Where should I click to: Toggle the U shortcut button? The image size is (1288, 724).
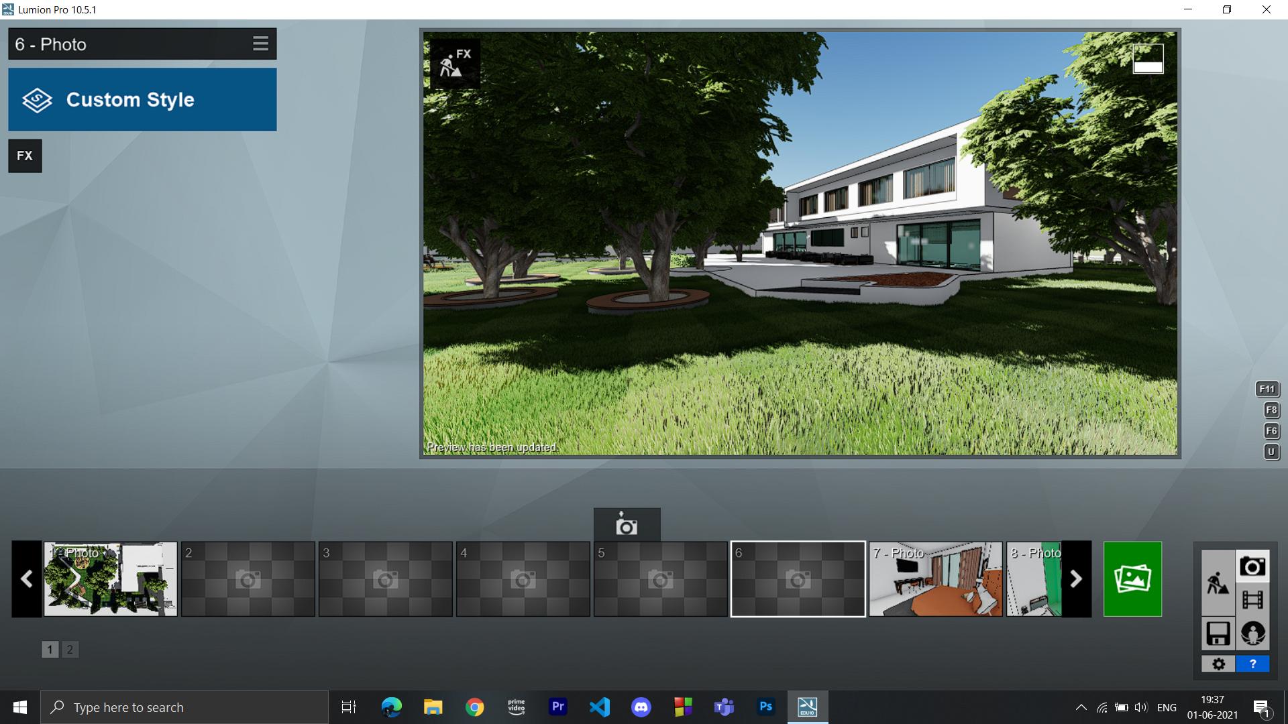tap(1271, 452)
